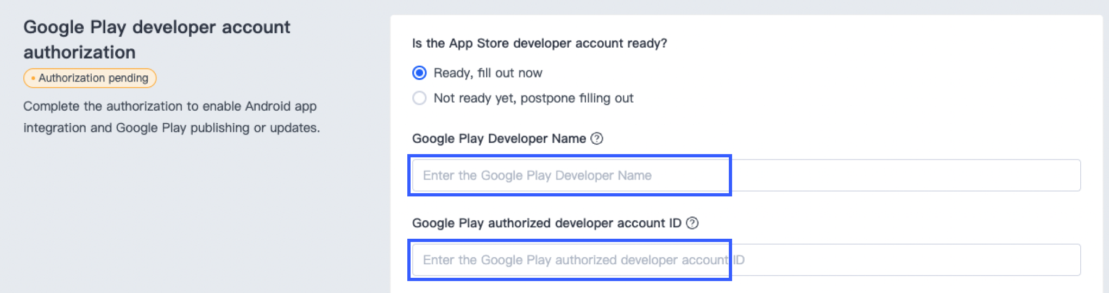
Task: Focus the Google Play Developer Name input field
Action: pos(746,175)
